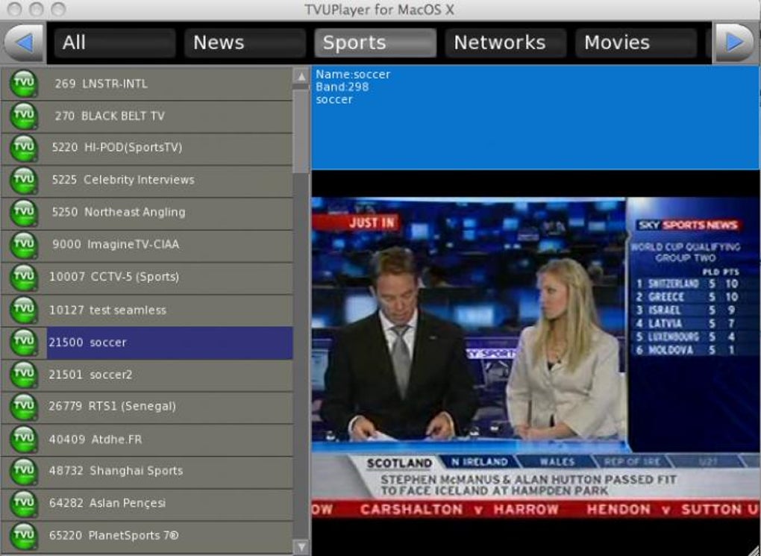Click the TVU icon for ImagineTV-CIAA
This screenshot has height=556, width=761.
(24, 246)
